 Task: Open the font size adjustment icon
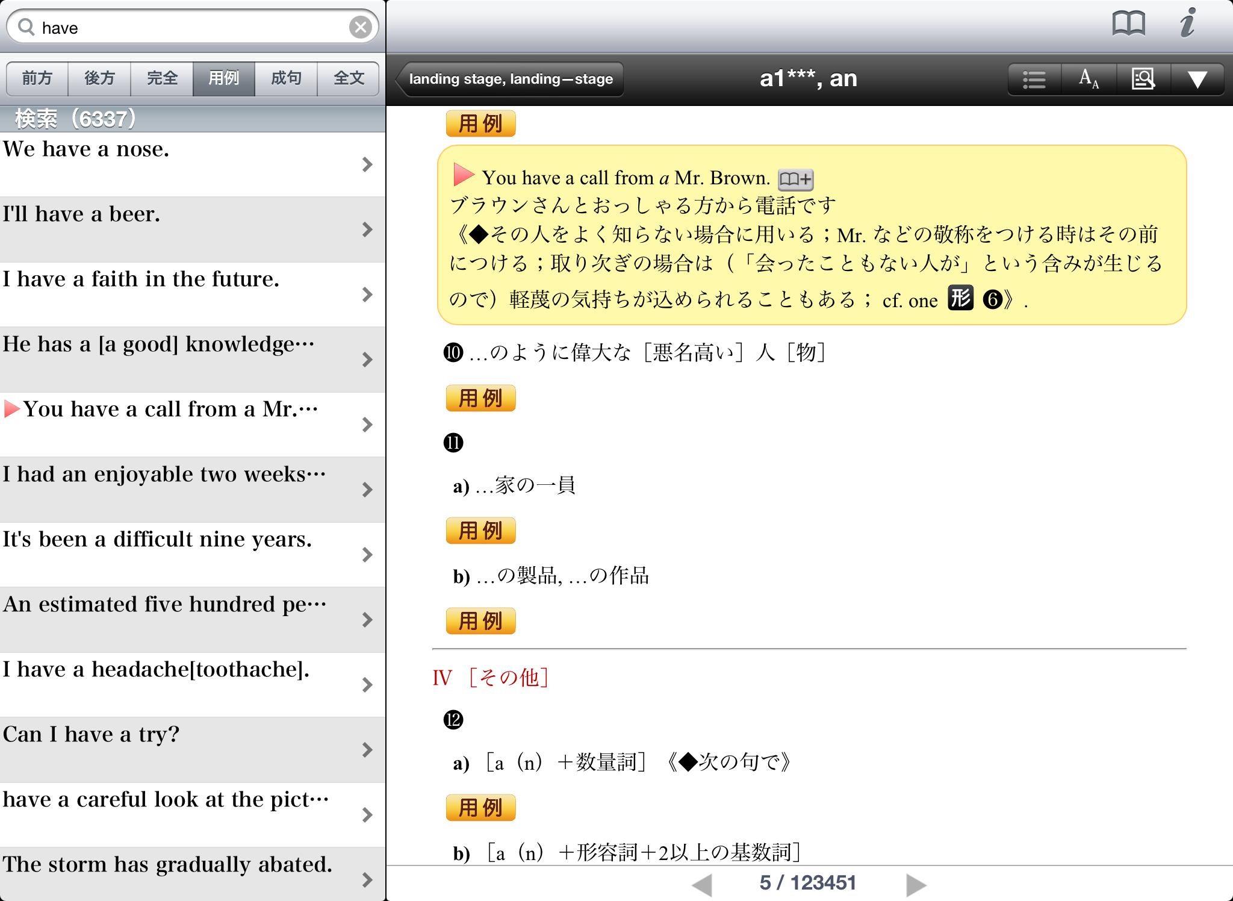(x=1089, y=79)
